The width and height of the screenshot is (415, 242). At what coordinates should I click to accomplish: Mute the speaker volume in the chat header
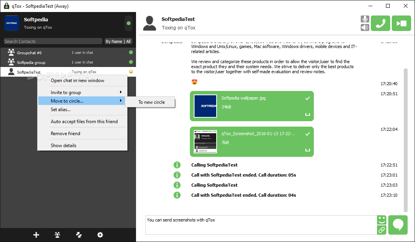pyautogui.click(x=365, y=27)
